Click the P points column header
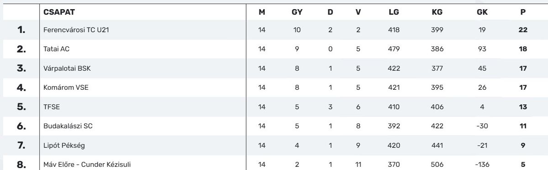 523,12
